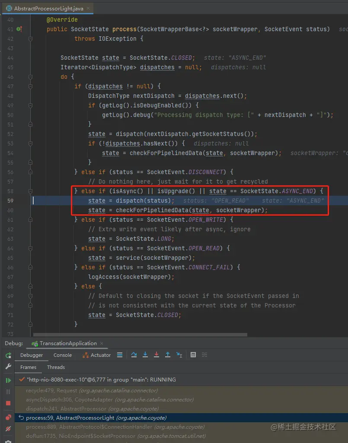Image resolution: width=348 pixels, height=443 pixels.
Task: Select the process:889, AbstractProtocol$ConnectionHandler frame
Action: [181, 427]
